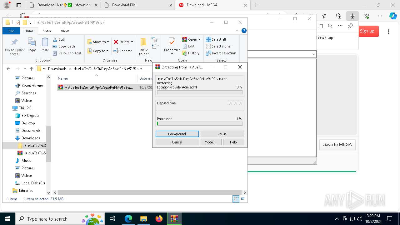This screenshot has height=225, width=400.
Task: Click the Edge favorites star icon
Action: pyautogui.click(x=325, y=16)
